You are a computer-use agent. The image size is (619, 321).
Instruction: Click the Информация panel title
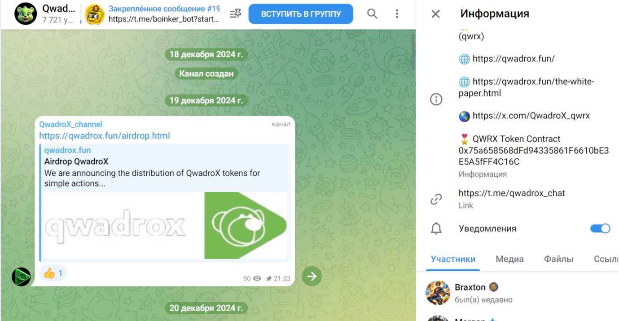coord(495,14)
